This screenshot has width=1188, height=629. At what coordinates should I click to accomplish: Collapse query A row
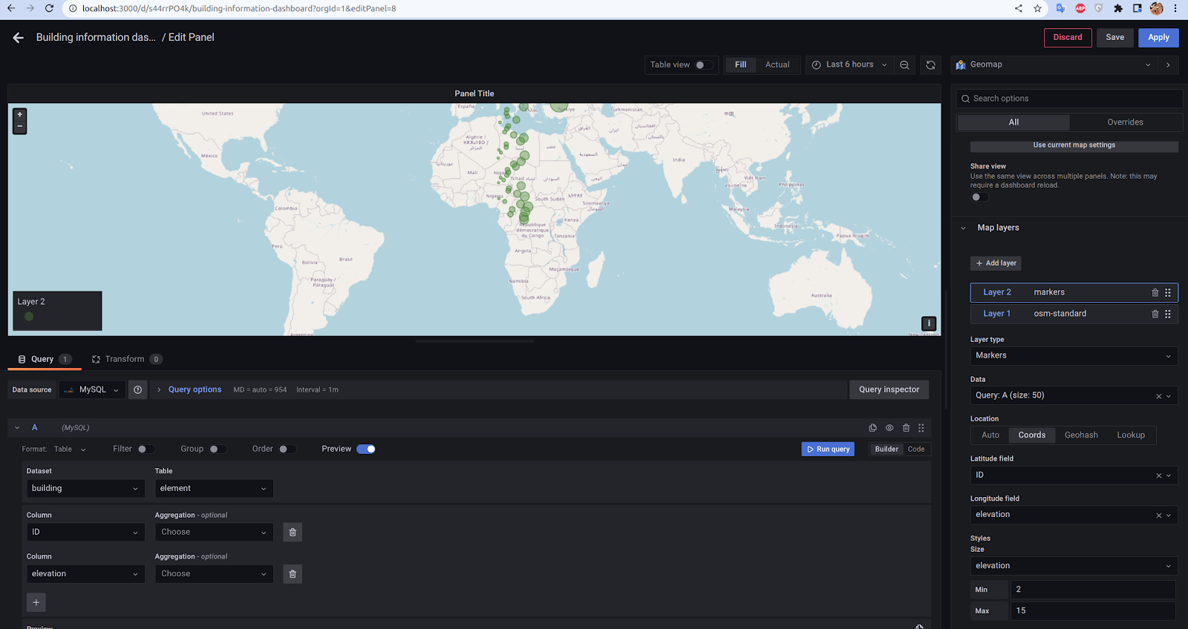tap(17, 428)
